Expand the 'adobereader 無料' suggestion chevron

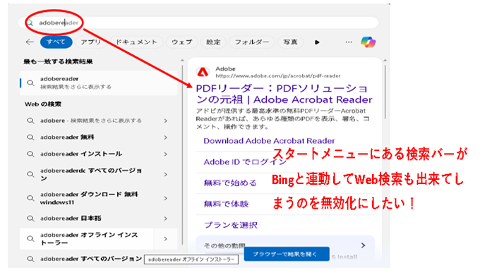[166, 137]
